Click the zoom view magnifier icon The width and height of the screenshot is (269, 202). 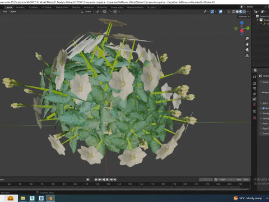point(247,39)
